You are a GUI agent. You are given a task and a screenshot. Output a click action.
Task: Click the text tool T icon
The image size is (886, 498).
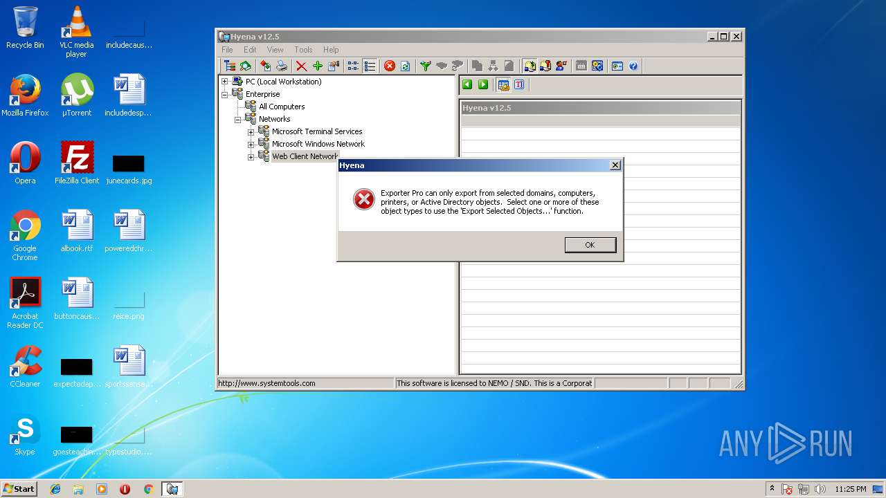[x=519, y=84]
